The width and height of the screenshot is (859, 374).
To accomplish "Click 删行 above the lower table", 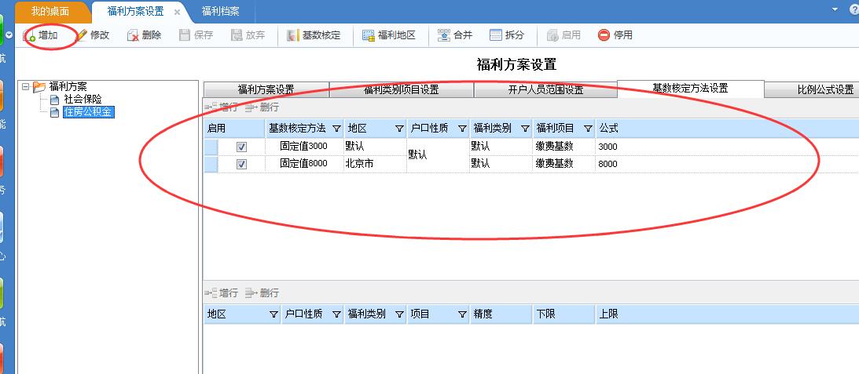I will click(x=262, y=292).
